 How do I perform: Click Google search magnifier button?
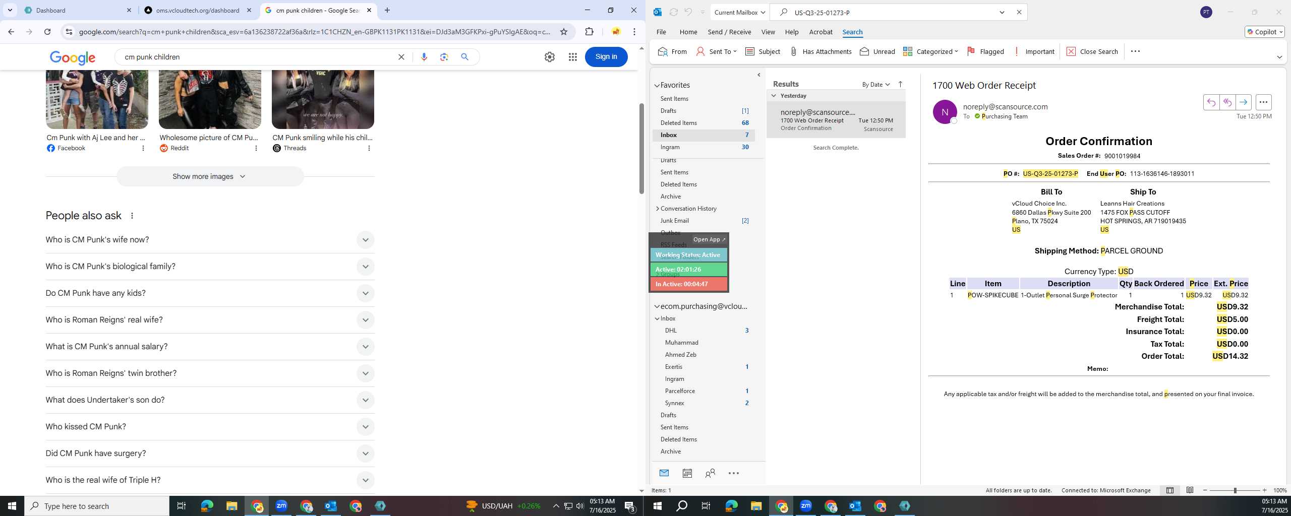pos(464,57)
